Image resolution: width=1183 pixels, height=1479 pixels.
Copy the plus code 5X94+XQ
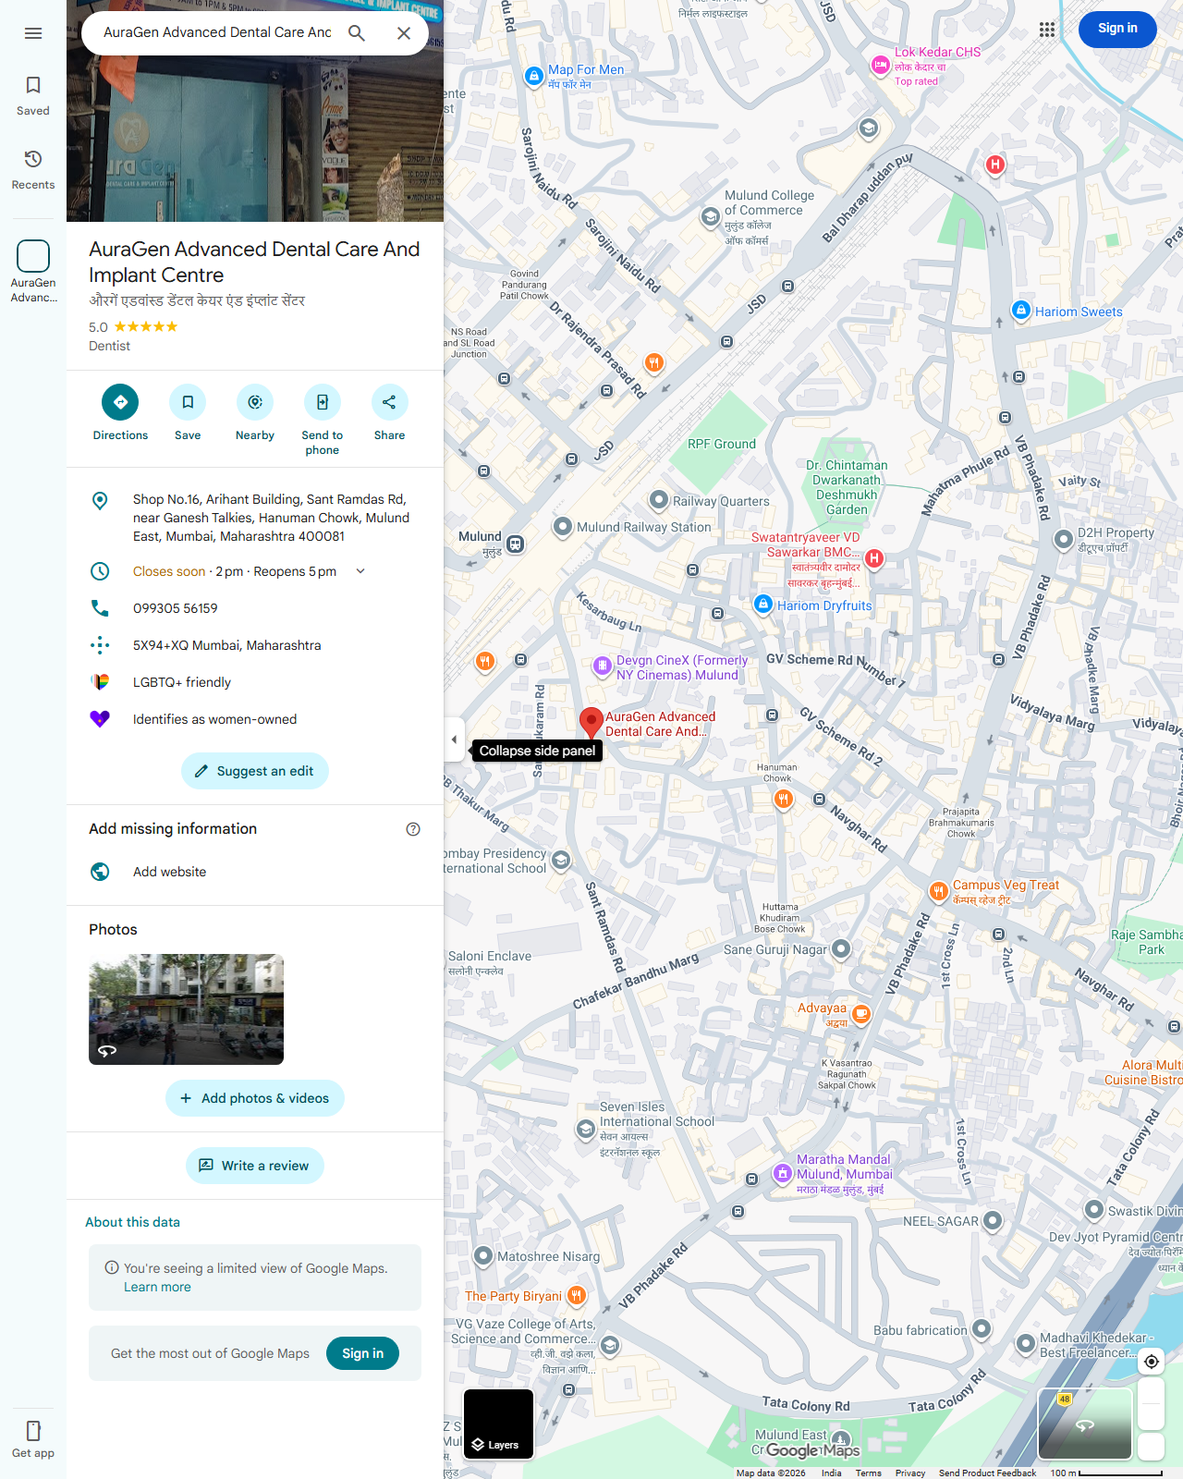[255, 645]
